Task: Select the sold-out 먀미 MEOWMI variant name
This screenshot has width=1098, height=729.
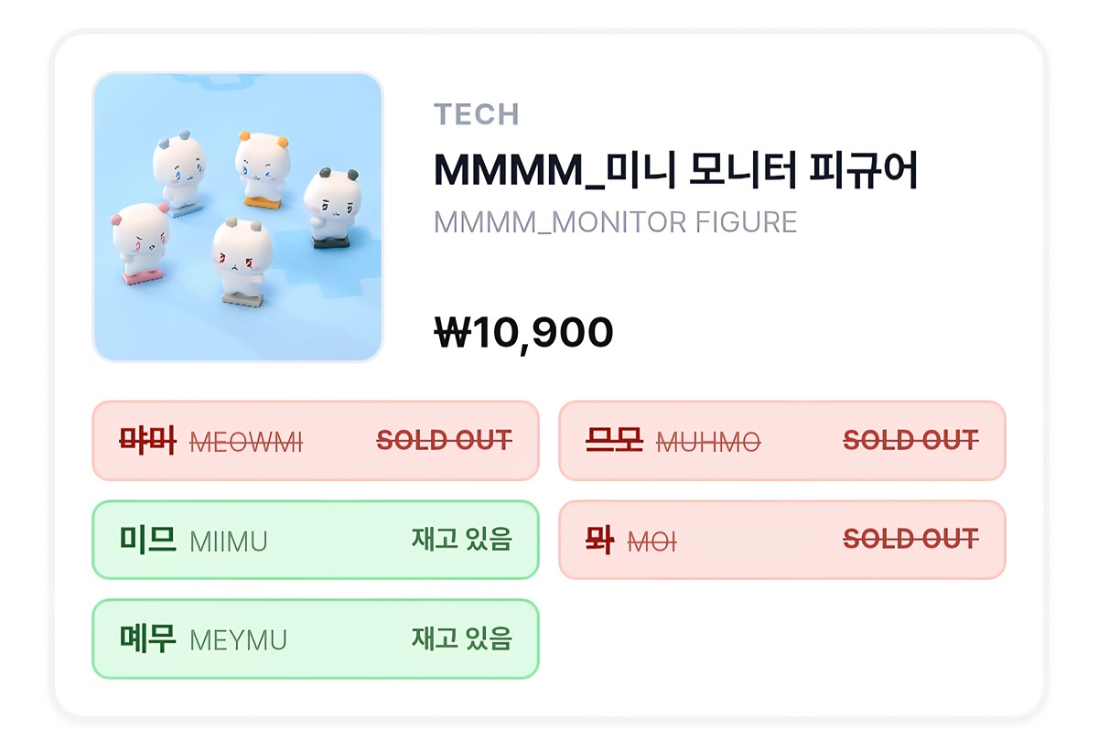Action: (x=211, y=441)
